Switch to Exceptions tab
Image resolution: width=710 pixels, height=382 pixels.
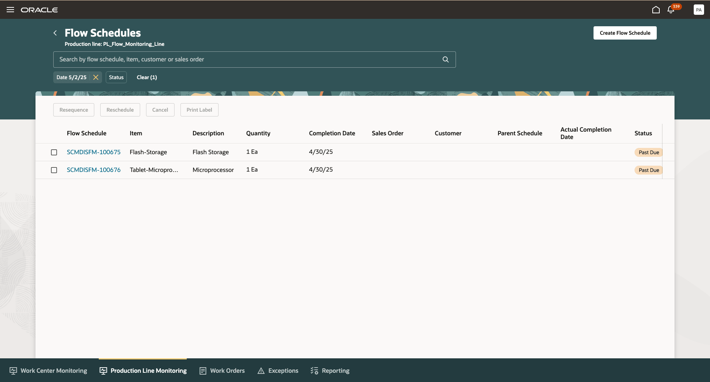(278, 371)
